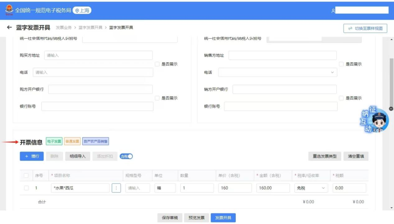Click the scroll down arrow of scrollbar
Image resolution: width=394 pixels, height=224 pixels.
pyautogui.click(x=391, y=208)
